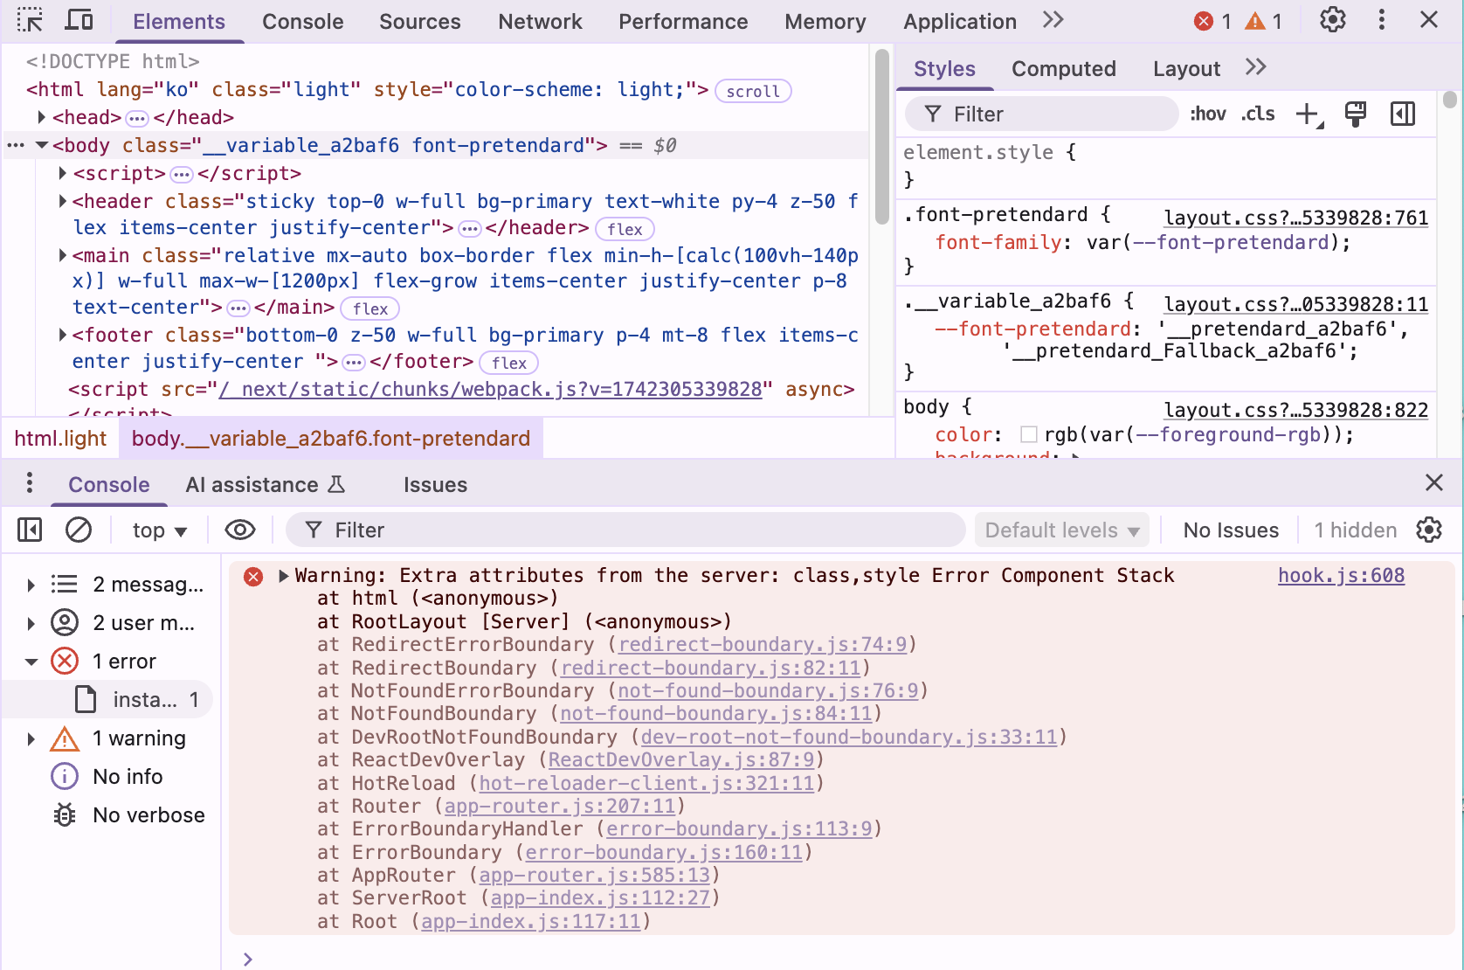Click the flex badge after footer element
Screen dimensions: 1464x970
pos(508,363)
